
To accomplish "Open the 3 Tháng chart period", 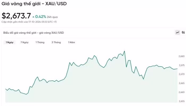I will [56, 42].
